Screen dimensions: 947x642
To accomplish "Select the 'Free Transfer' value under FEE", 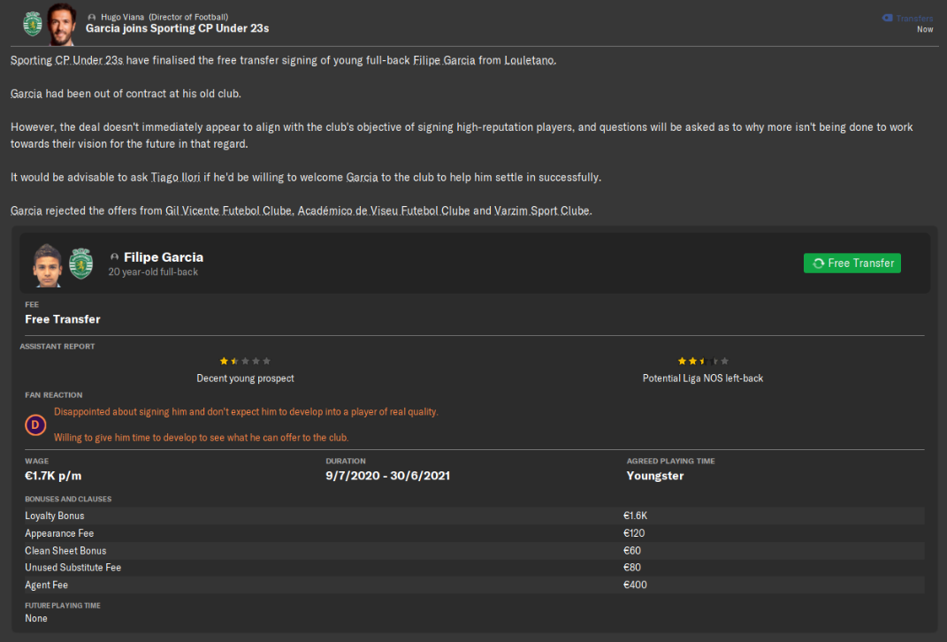I will [63, 319].
